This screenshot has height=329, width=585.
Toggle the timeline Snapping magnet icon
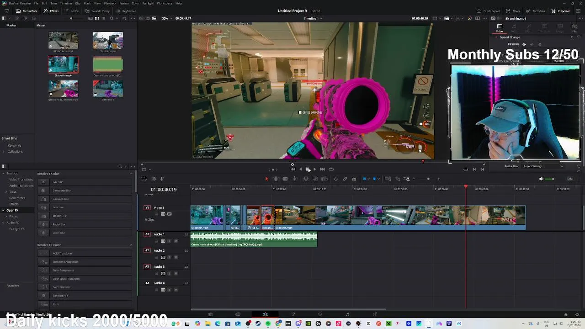[x=336, y=179]
